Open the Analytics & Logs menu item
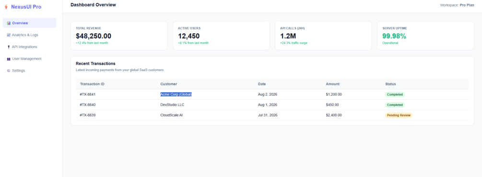Screen dimensions: 482x177 pyautogui.click(x=30, y=35)
